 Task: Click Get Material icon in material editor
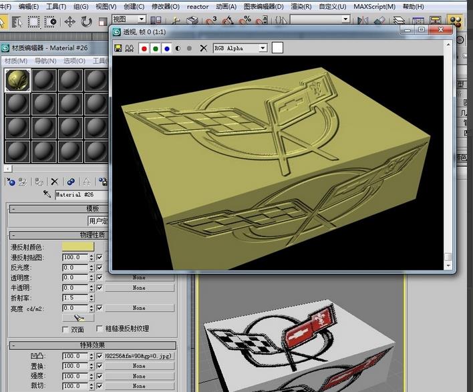(11, 182)
